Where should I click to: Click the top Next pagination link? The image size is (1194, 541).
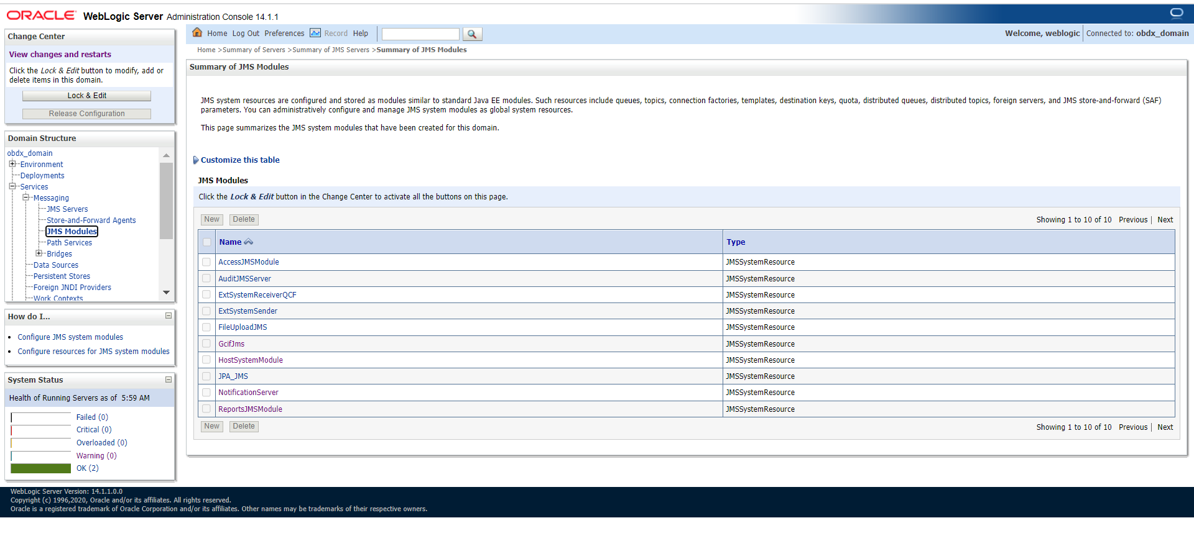(x=1165, y=220)
